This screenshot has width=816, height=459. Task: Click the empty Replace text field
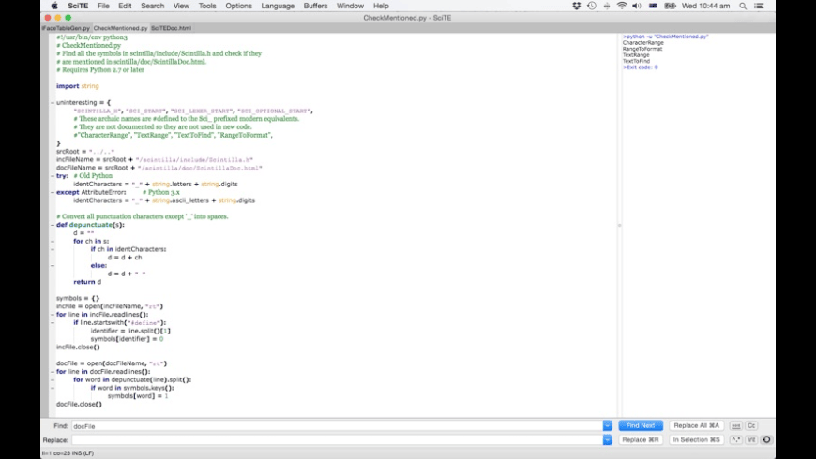pos(338,439)
